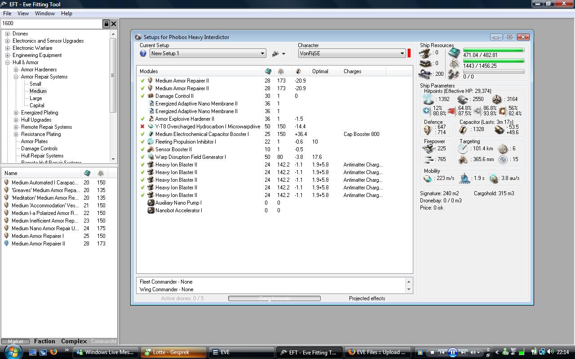
Task: Click the Projected effects label
Action: (367, 298)
